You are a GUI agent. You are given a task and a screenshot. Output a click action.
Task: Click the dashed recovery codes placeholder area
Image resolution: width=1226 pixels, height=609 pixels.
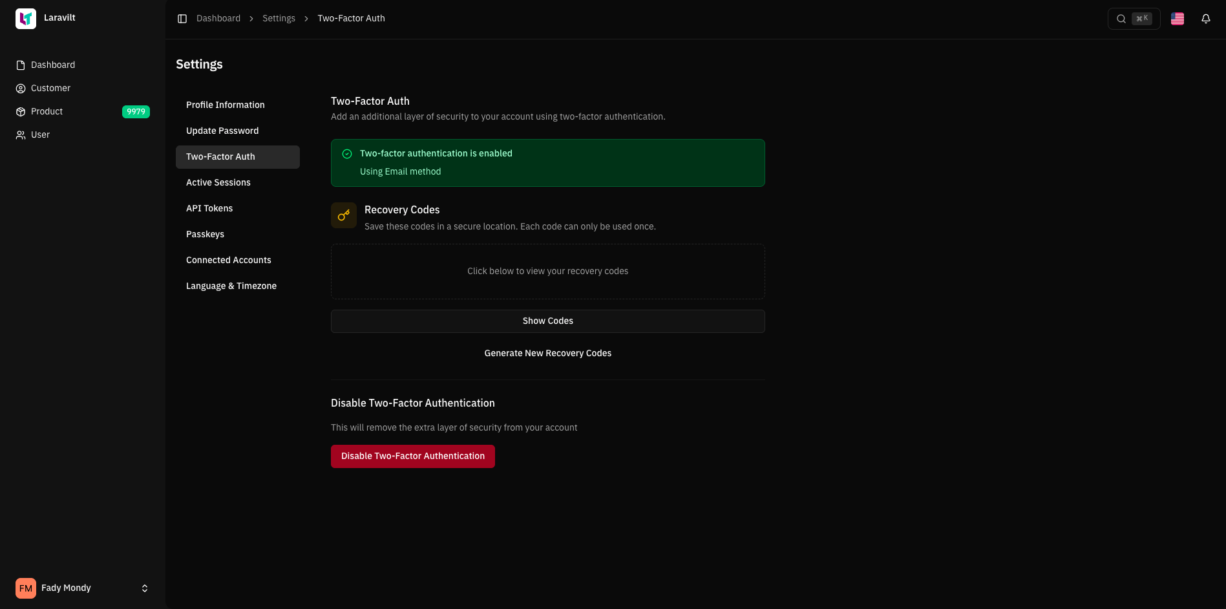click(547, 271)
